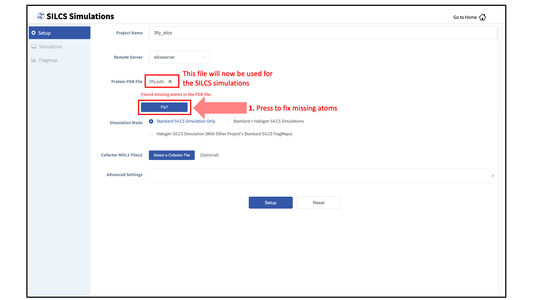533x300 pixels.
Task: Click the Fragmap bar chart icon
Action: pyautogui.click(x=34, y=60)
